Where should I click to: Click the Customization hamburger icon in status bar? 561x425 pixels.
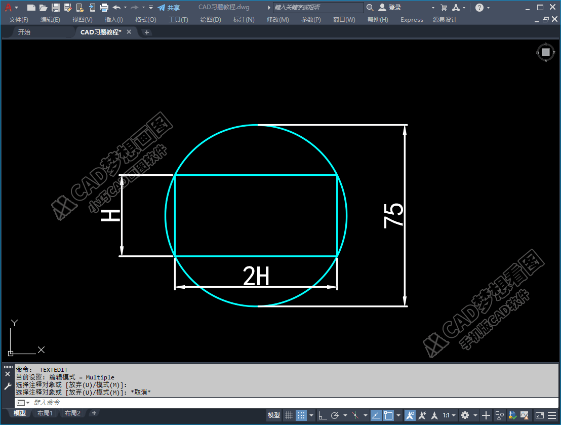(552, 415)
